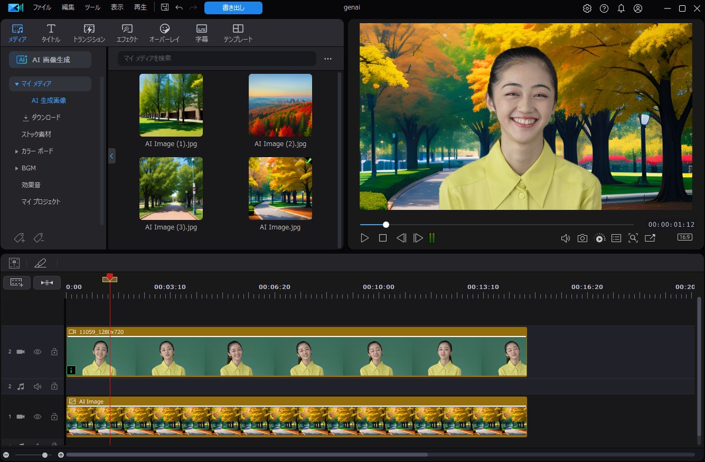The image size is (705, 462).
Task: Click the notifications bell icon
Action: 621,8
